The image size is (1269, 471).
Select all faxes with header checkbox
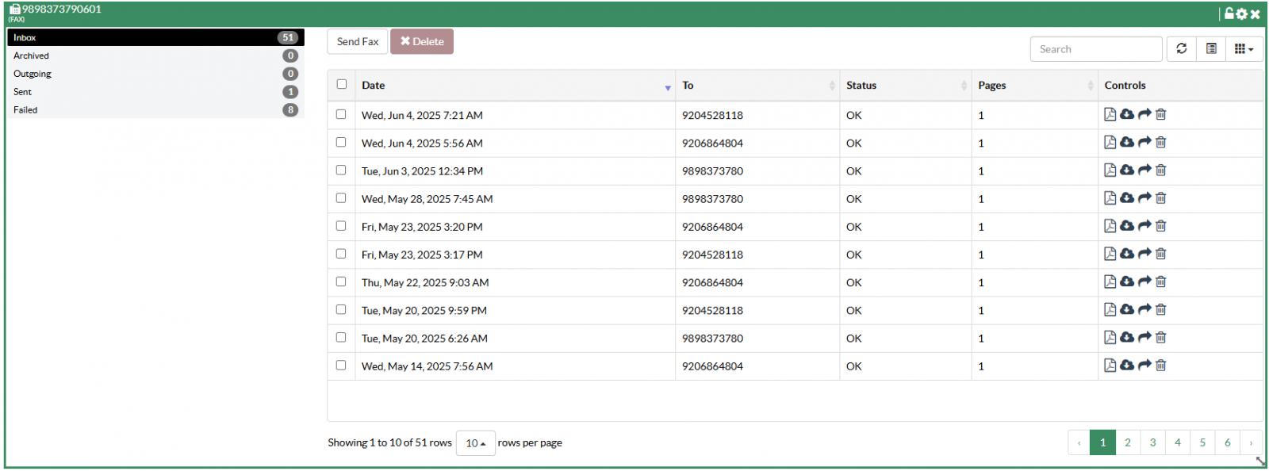coord(341,84)
